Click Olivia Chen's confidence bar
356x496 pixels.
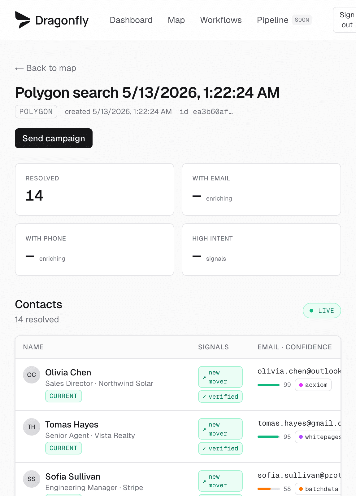pyautogui.click(x=269, y=385)
